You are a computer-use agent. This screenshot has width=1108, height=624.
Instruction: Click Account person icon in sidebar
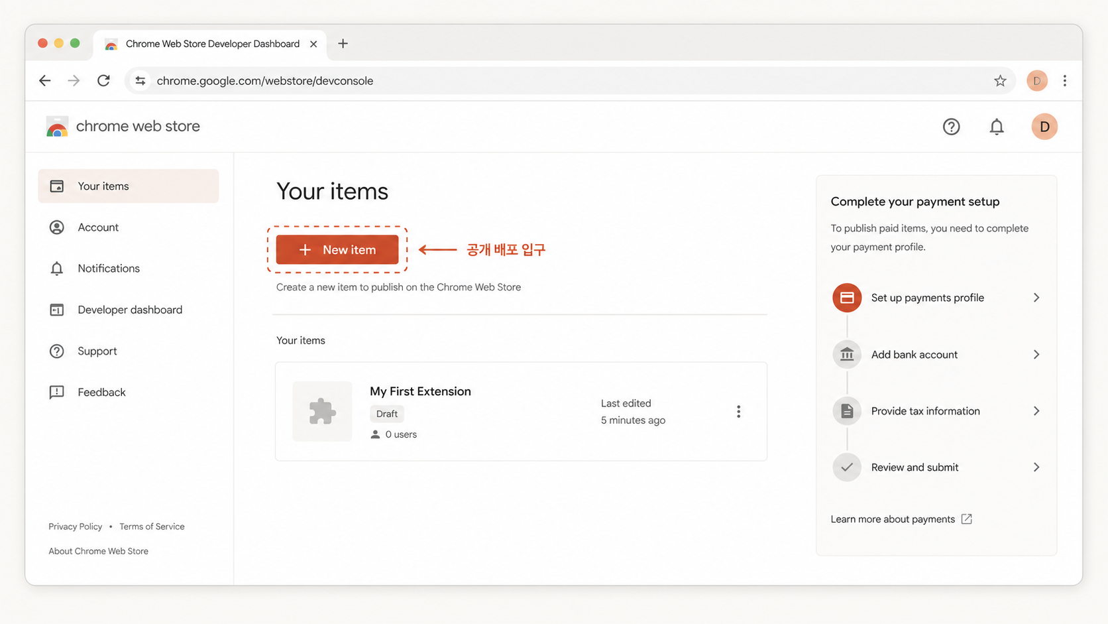coord(57,227)
